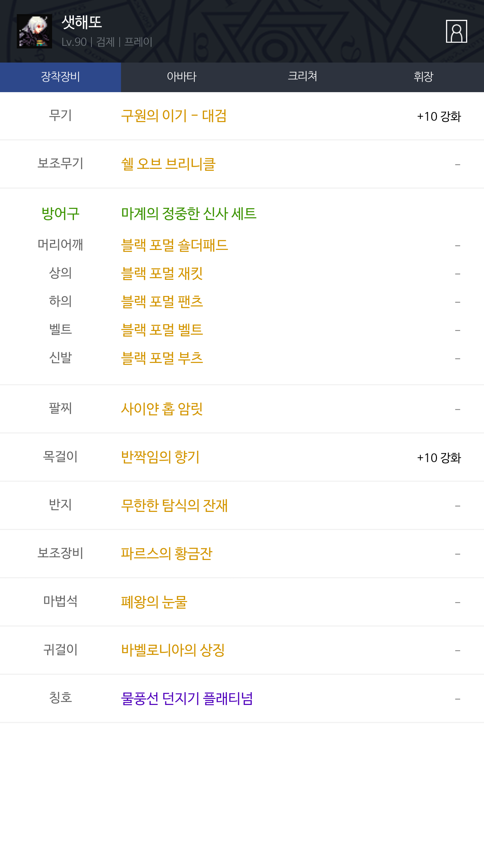Open ring 무한한 탐식의 잔재

point(174,506)
